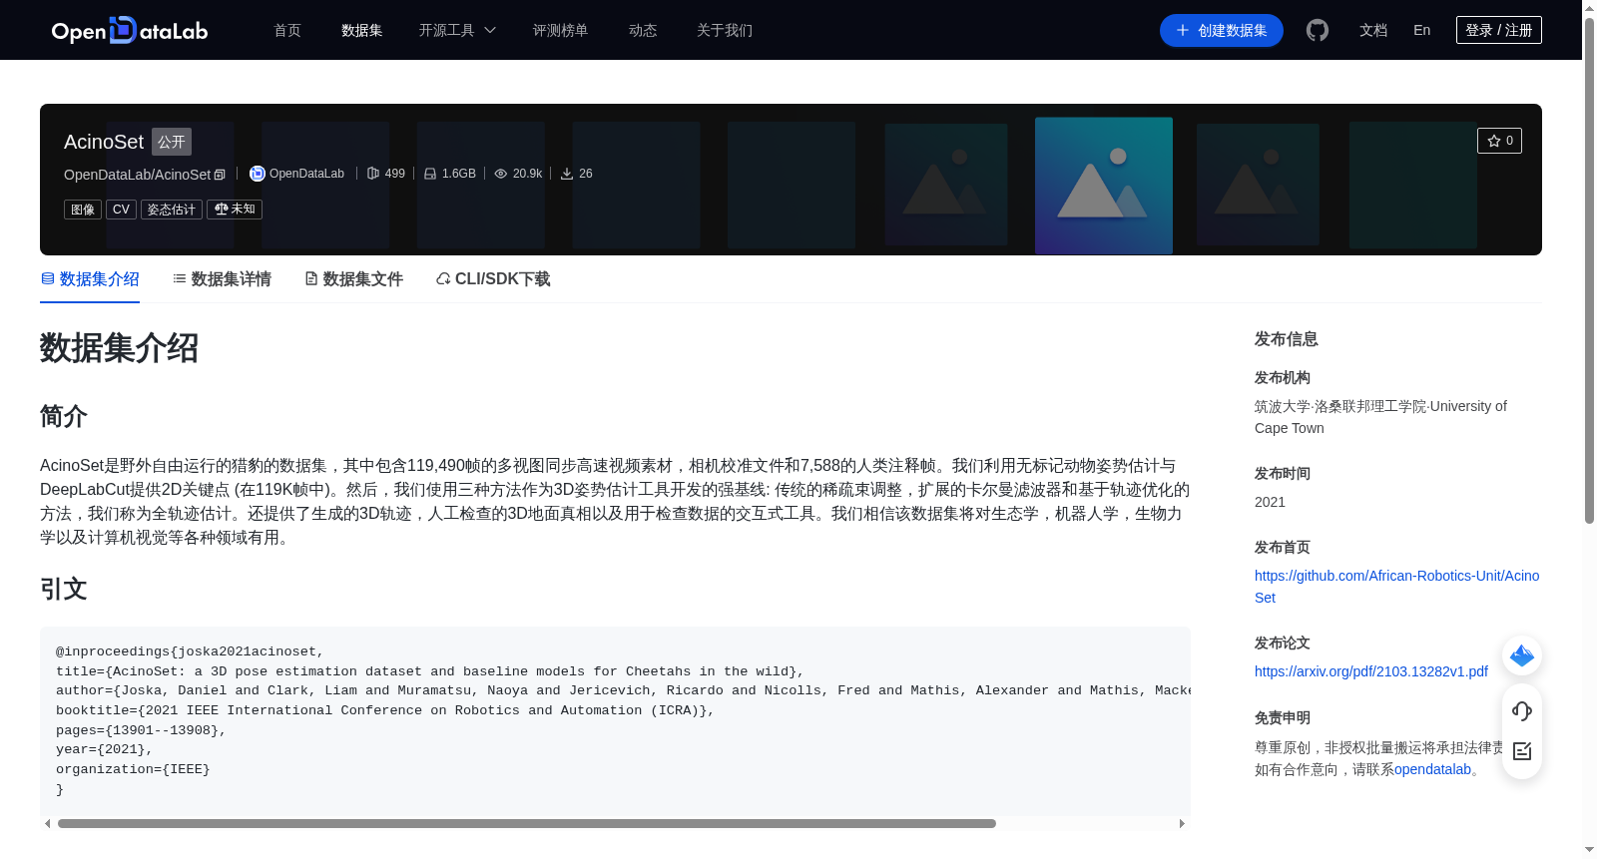Switch to the 数据集详情 tab

click(x=222, y=279)
